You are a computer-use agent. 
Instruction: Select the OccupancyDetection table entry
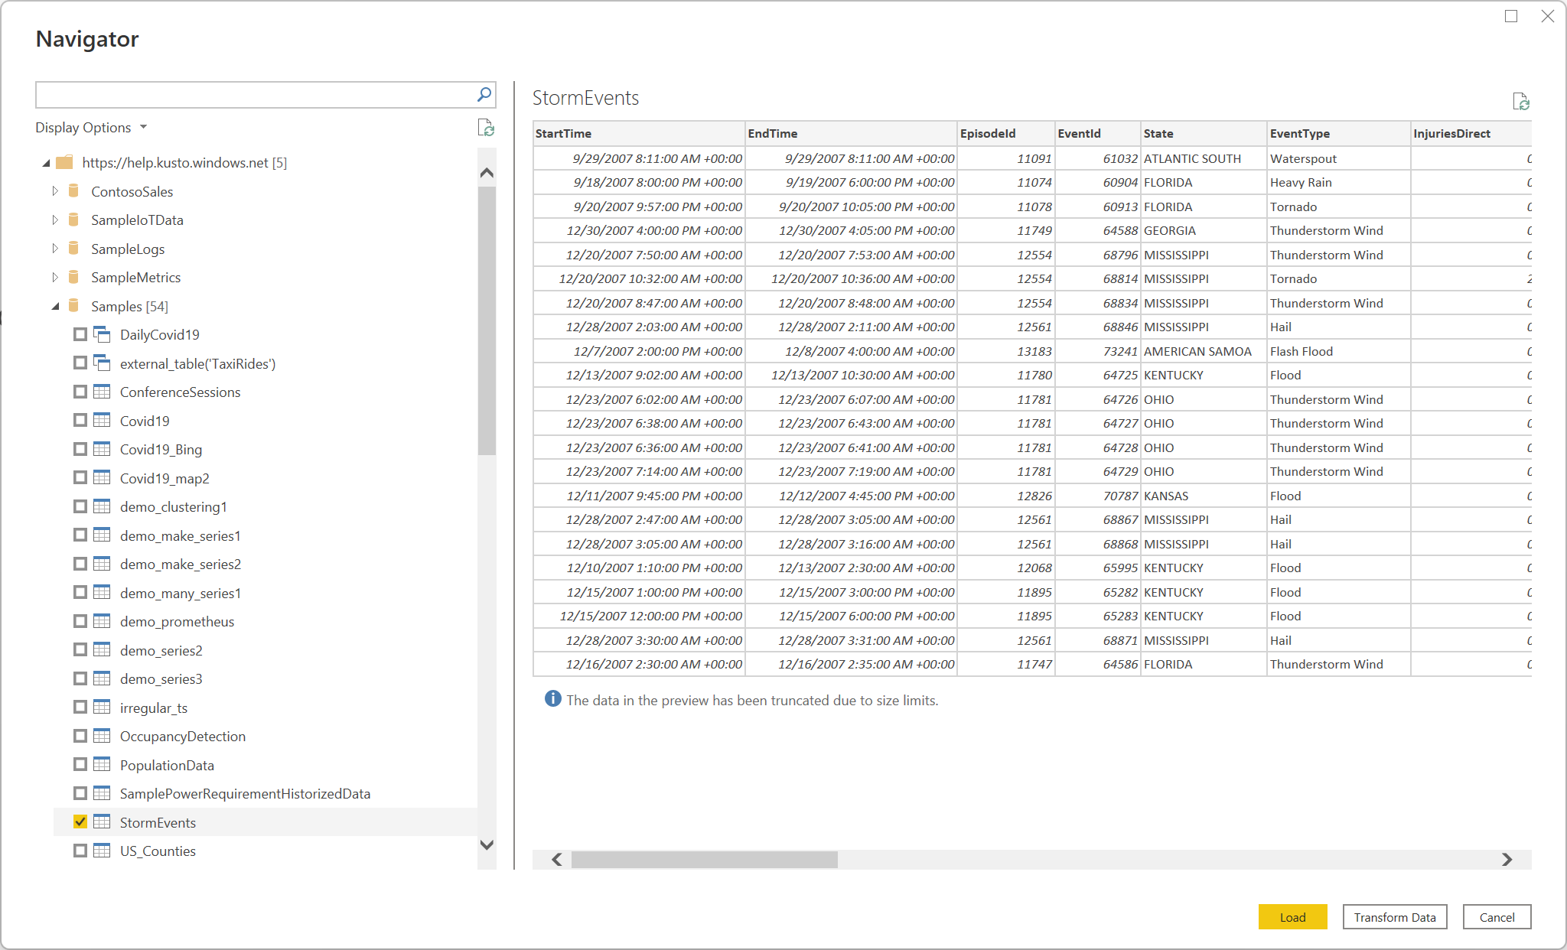click(182, 737)
